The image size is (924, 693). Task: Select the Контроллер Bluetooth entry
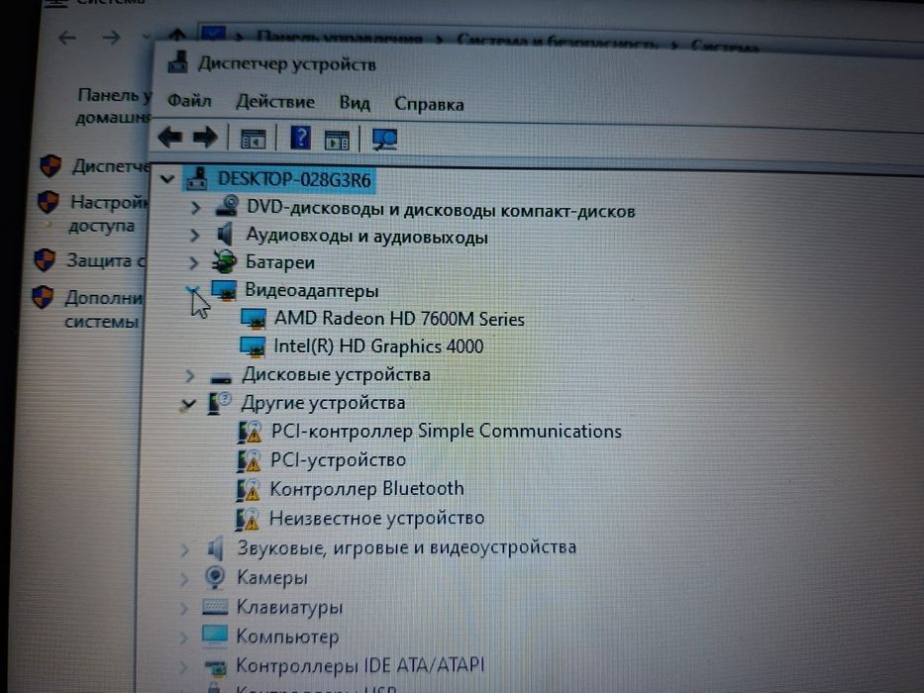click(366, 488)
